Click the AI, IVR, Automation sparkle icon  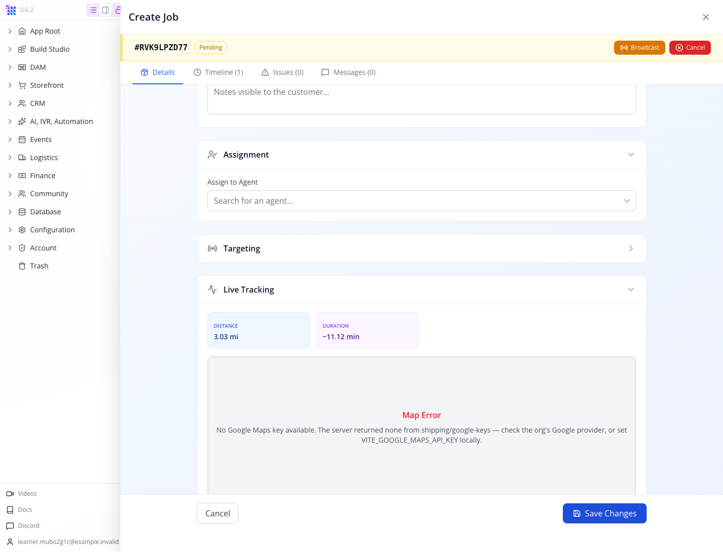(x=22, y=121)
